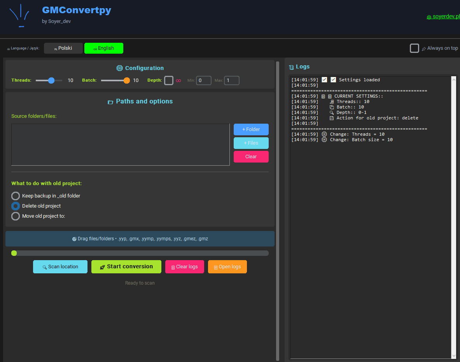
Task: Adjust the Threads slider handle
Action: (x=51, y=80)
